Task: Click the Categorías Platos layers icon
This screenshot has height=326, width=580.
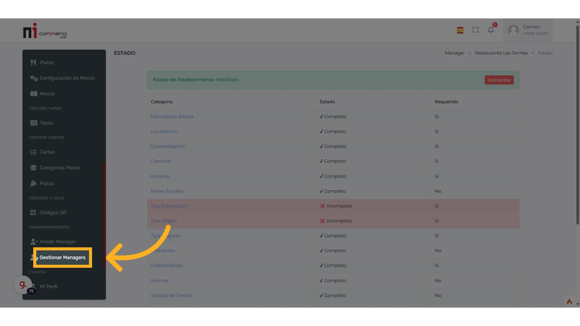Action: click(33, 168)
